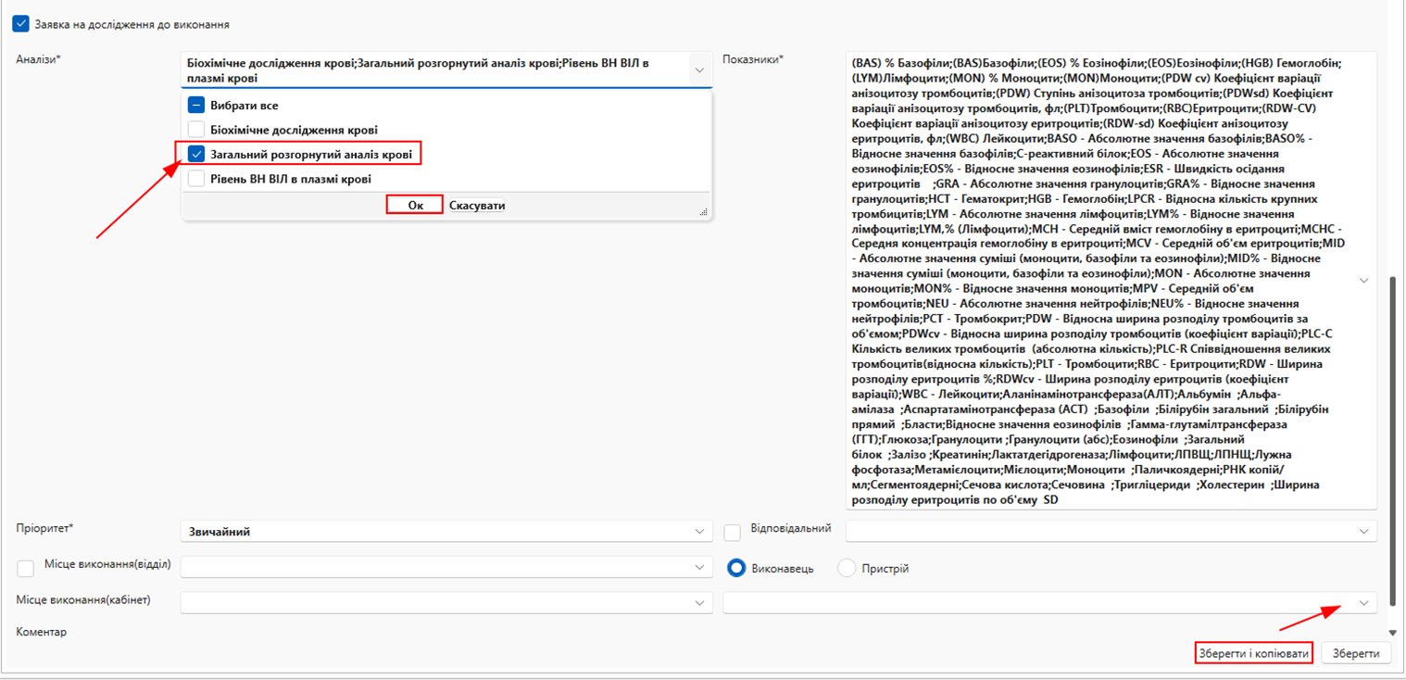Choose the 'Виконавець' radio button
Viewport: 1406px width, 680px height.
pos(736,568)
